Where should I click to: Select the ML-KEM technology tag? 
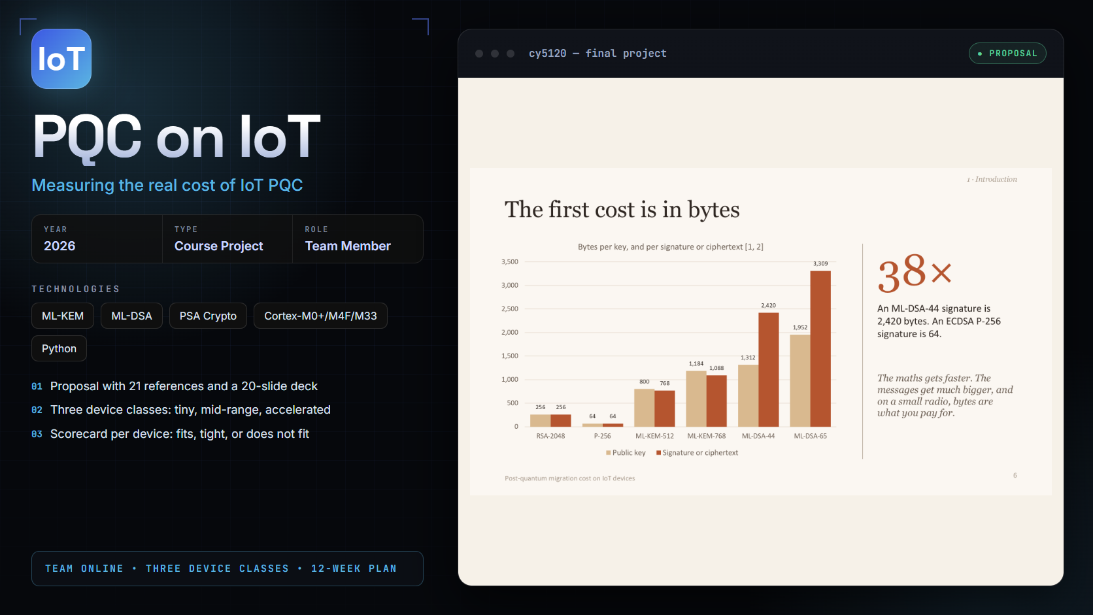(x=63, y=316)
